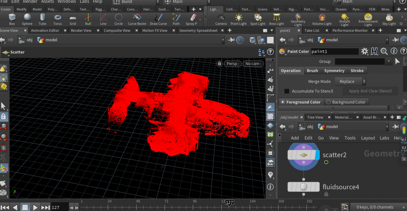This screenshot has width=407, height=211.
Task: Switch to the Geometry Spreadsheet tab
Action: tap(198, 30)
